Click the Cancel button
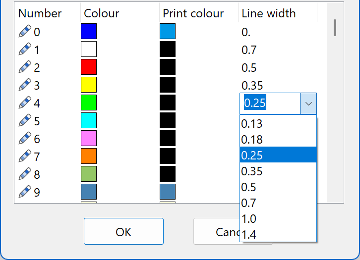Image resolution: width=360 pixels, height=260 pixels. (217, 231)
